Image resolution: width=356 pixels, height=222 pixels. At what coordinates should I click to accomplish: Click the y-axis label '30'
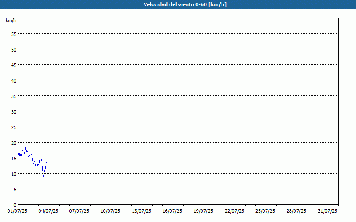coord(14,112)
